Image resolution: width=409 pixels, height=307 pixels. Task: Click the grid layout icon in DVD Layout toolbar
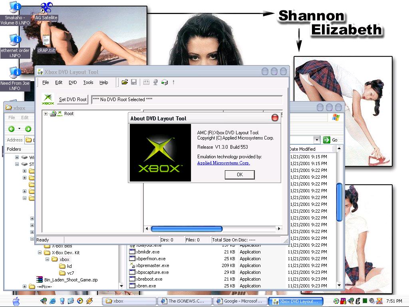point(146,82)
